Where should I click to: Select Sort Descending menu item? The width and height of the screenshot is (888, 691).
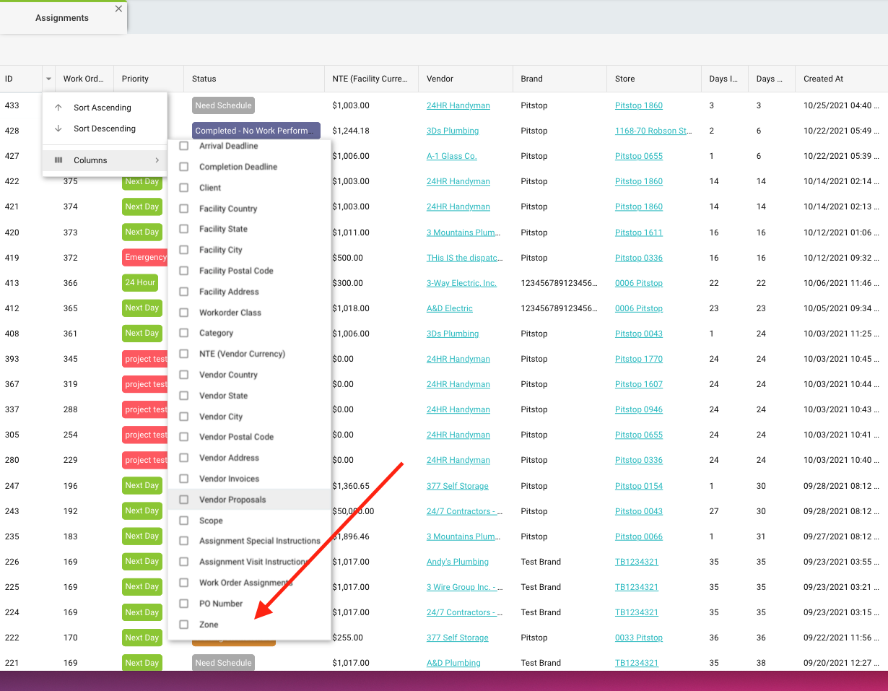(105, 129)
